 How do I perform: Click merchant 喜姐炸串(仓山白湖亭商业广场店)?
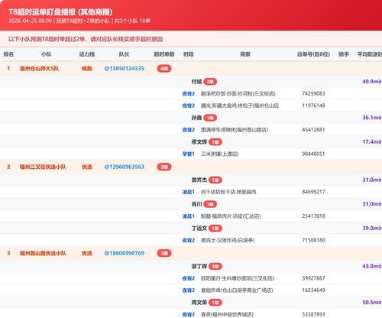237,290
